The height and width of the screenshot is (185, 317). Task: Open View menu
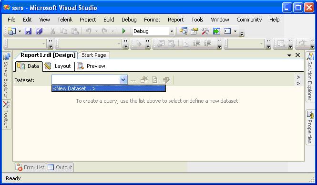44,20
